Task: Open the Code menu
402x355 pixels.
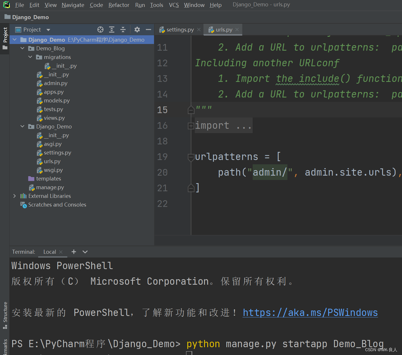Action: (x=96, y=5)
